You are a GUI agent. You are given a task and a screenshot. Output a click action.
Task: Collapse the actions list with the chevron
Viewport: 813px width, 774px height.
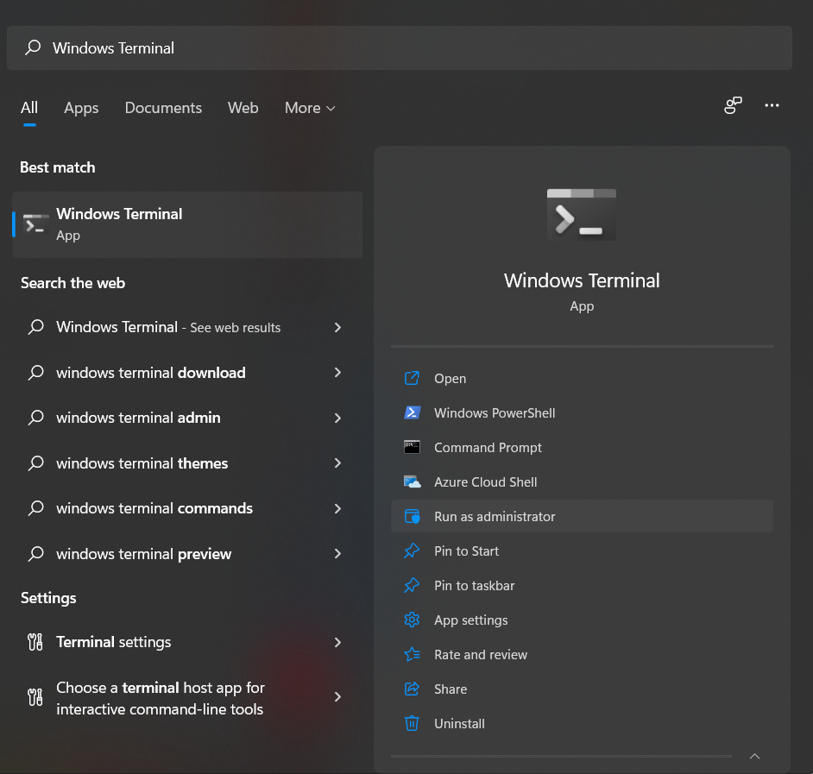[x=754, y=757]
